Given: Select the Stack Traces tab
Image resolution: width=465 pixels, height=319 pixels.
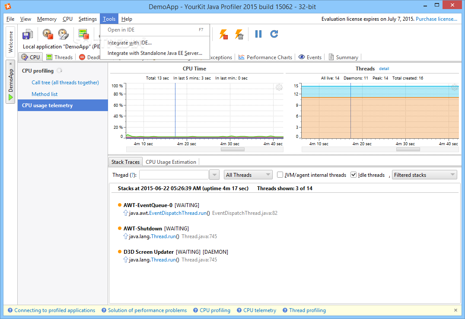Looking at the screenshot, I should (x=125, y=162).
